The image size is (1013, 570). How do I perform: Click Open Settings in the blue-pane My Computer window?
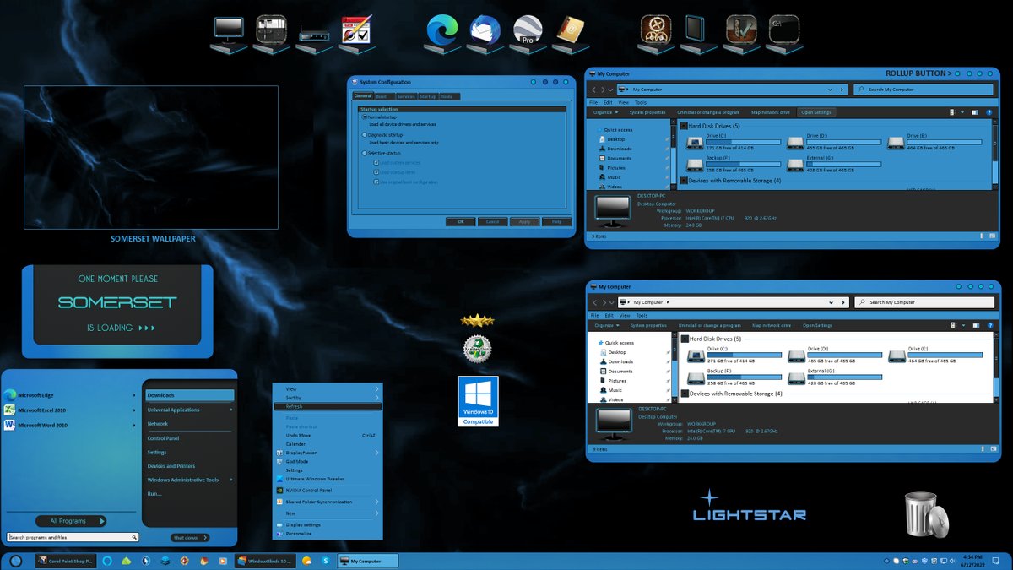pyautogui.click(x=816, y=112)
